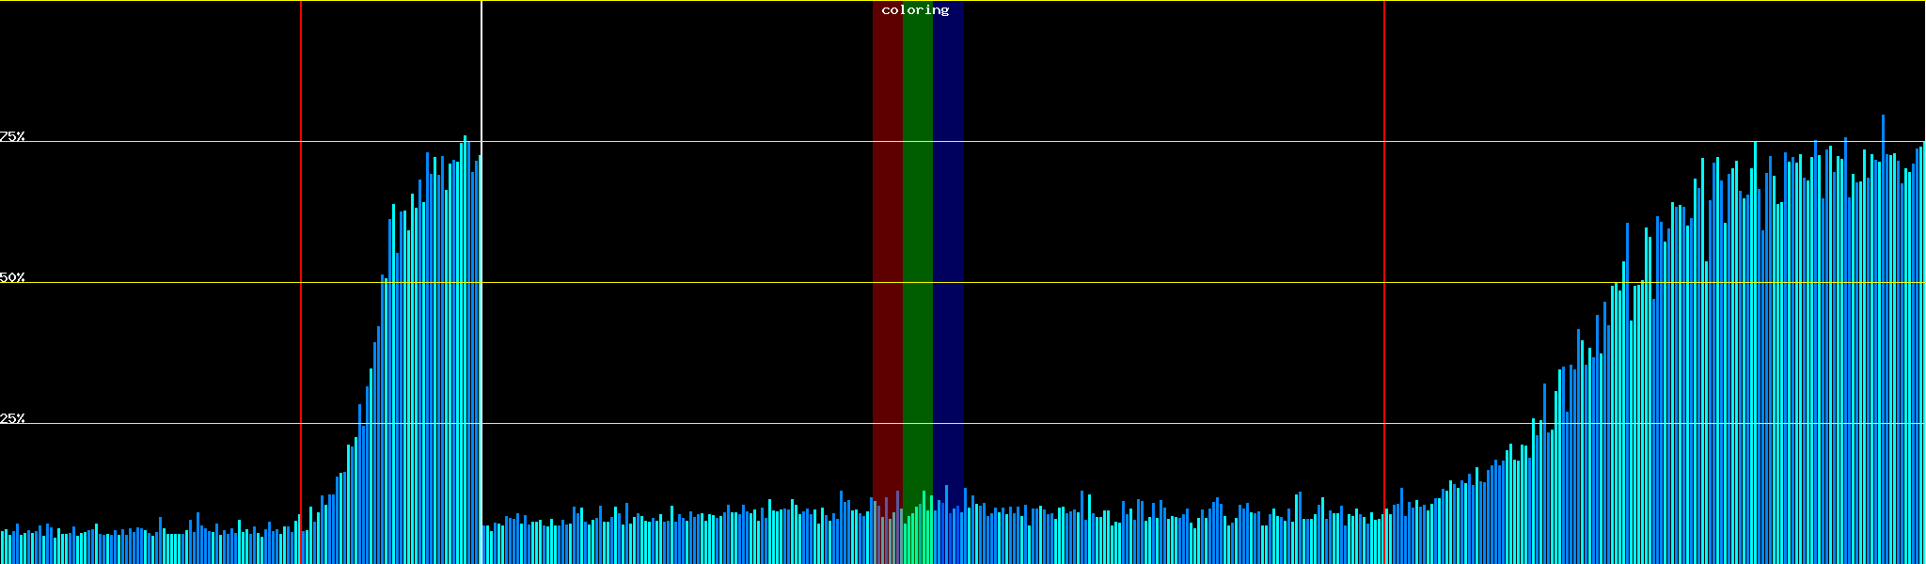1926x564 pixels.
Task: Click empty black area between blue band and right red line
Action: 1176,282
